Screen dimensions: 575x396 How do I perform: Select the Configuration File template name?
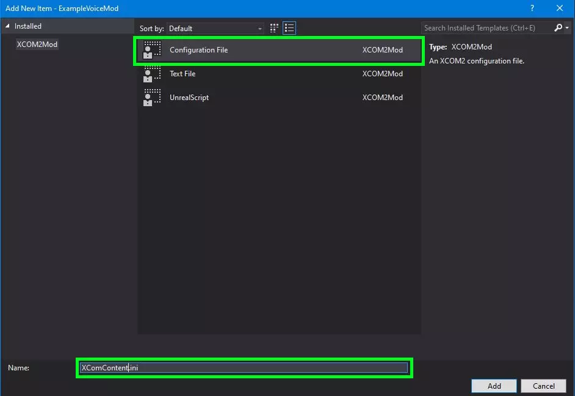(x=198, y=50)
